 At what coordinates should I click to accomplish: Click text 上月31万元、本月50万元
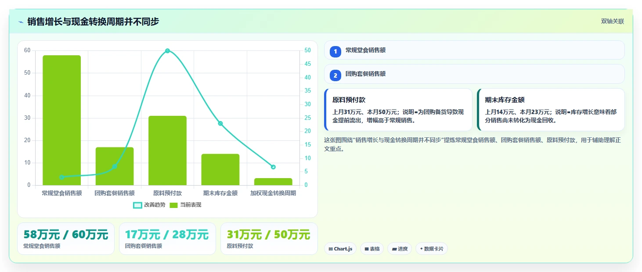tap(365, 112)
